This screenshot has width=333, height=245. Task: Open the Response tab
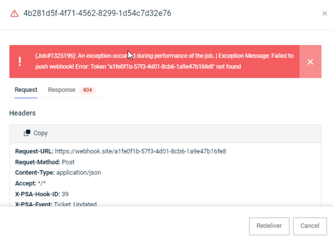(61, 90)
